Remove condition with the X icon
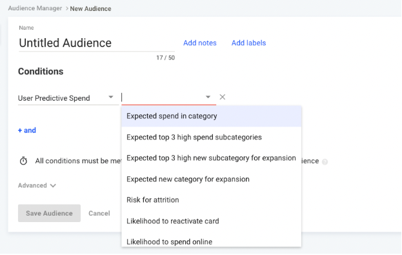Screen dimensions: 402x255 coord(222,97)
